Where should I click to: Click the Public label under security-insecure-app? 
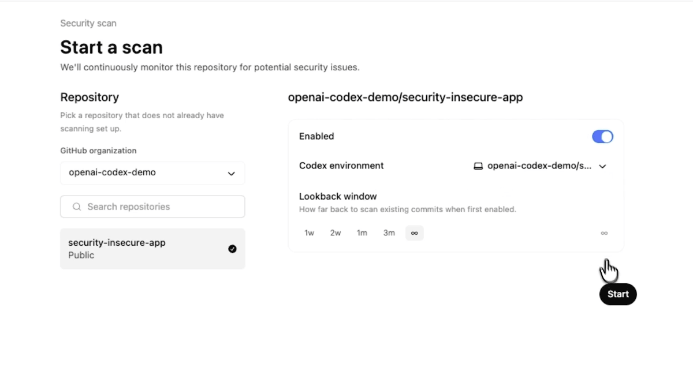click(x=81, y=255)
